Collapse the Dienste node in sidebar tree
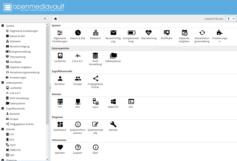Image resolution: width=237 pixels, height=161 pixels. click(x=2, y=129)
